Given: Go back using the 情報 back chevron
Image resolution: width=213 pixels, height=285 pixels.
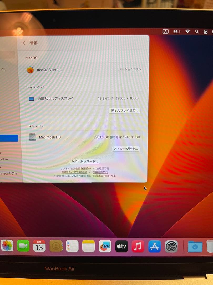Looking at the screenshot, I should click(24, 43).
